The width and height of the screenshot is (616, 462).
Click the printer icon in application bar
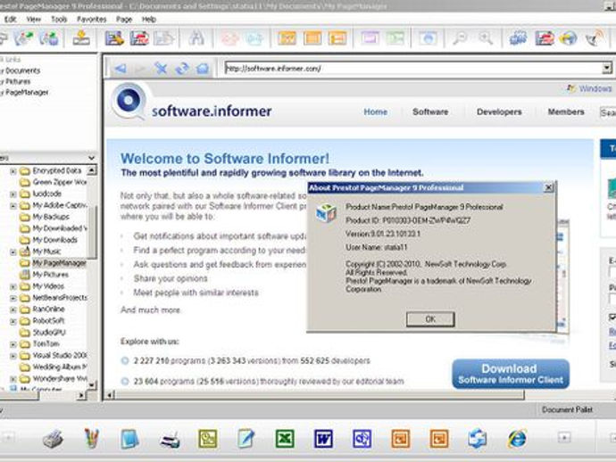click(x=53, y=439)
